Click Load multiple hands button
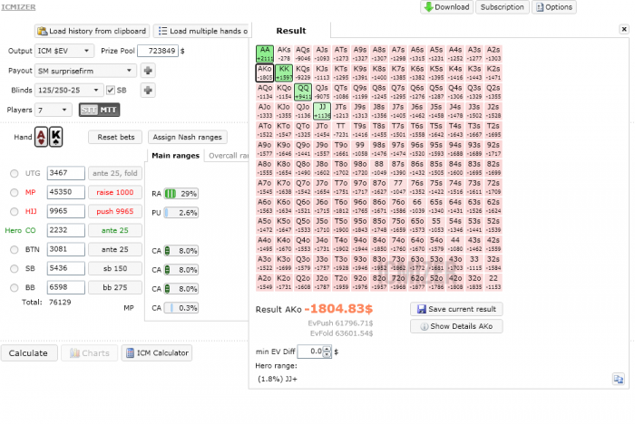Screen dimensions: 635x424 202,31
